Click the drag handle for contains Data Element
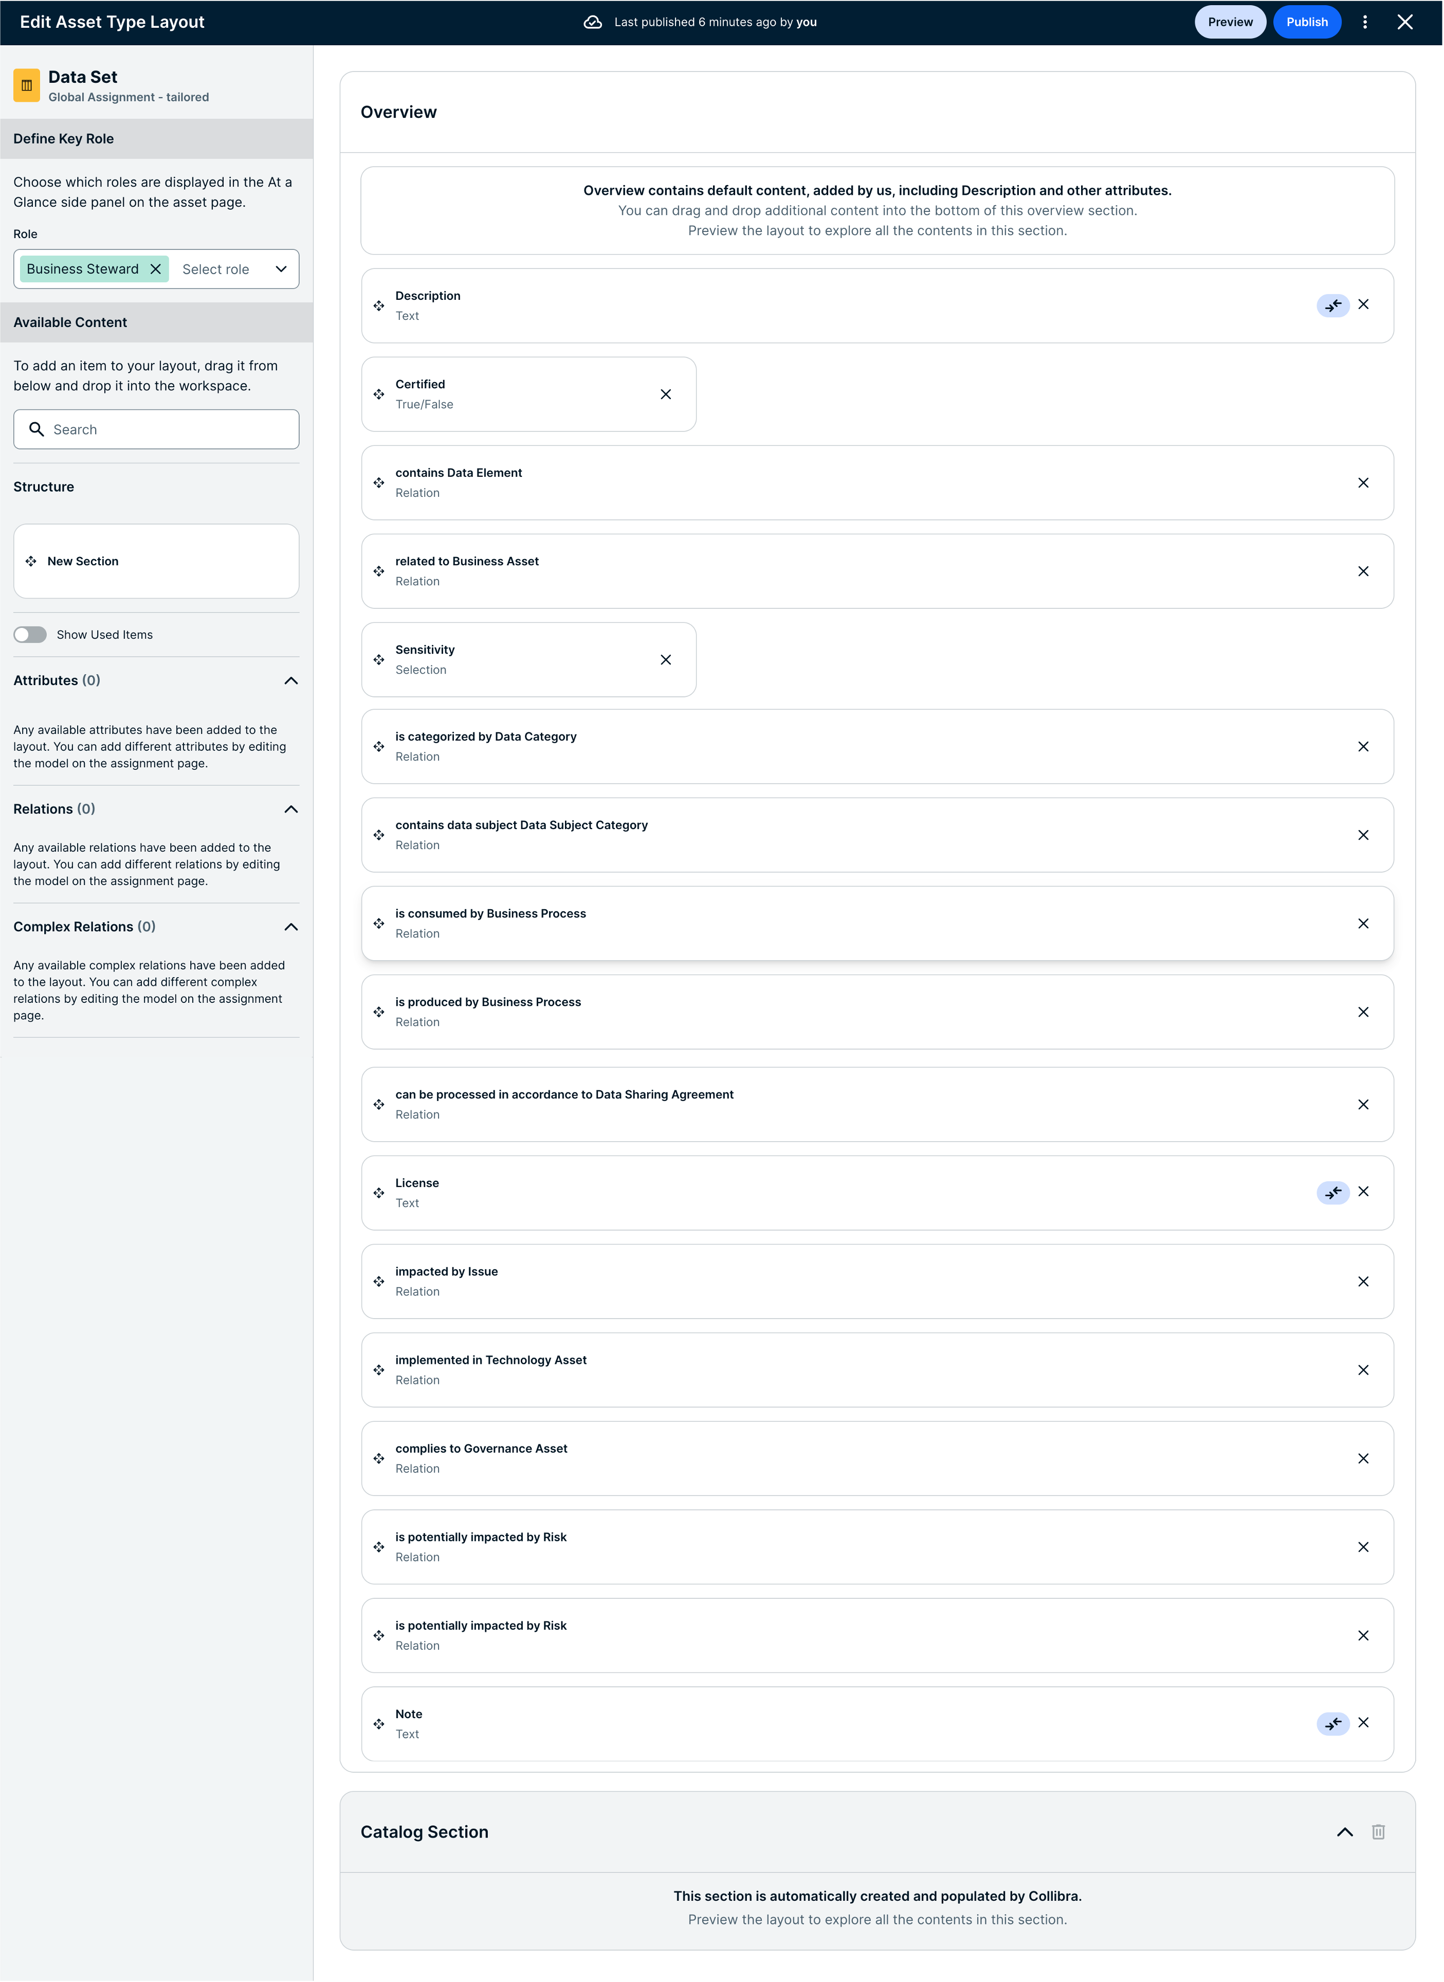This screenshot has width=1444, height=1982. click(x=378, y=482)
